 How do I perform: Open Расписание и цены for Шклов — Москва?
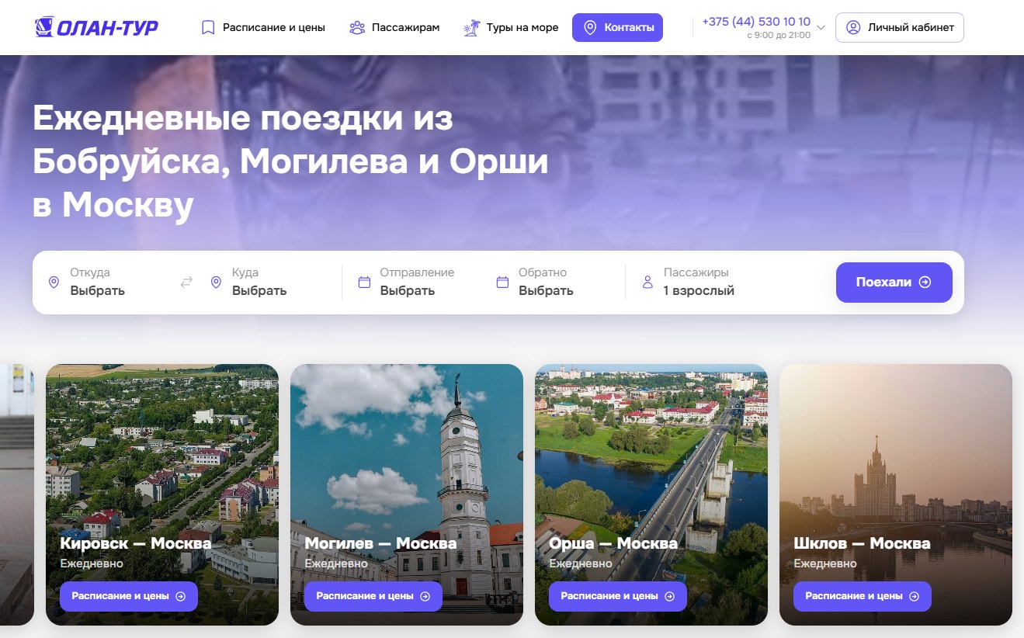pos(863,596)
